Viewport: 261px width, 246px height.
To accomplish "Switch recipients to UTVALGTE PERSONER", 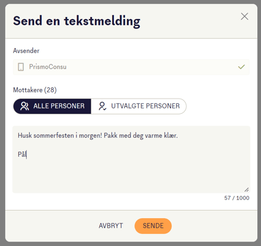I will tap(139, 106).
